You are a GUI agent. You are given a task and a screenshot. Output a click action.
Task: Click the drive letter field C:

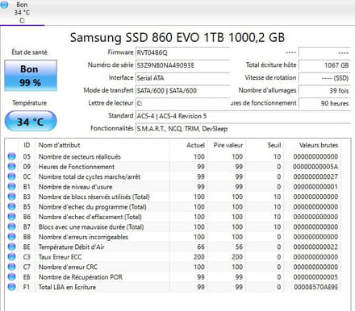pos(182,103)
